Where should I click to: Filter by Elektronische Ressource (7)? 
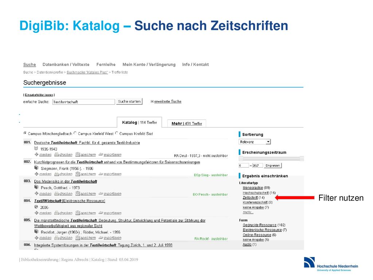265,230
